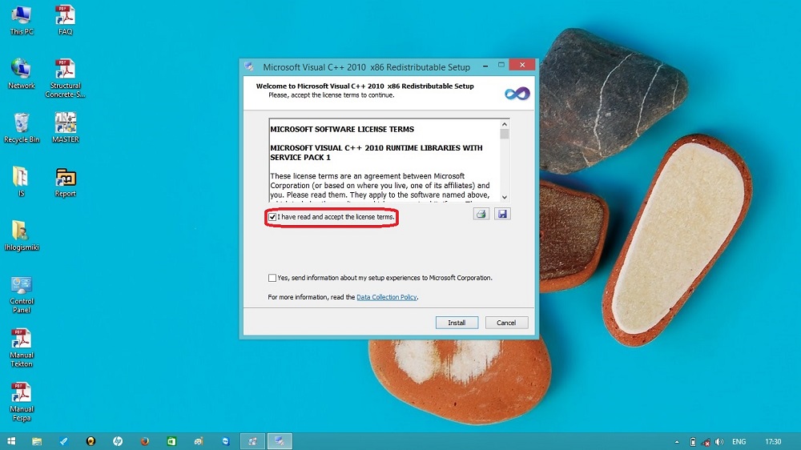
Task: Click the 17:30 clock in taskbar
Action: tap(773, 442)
